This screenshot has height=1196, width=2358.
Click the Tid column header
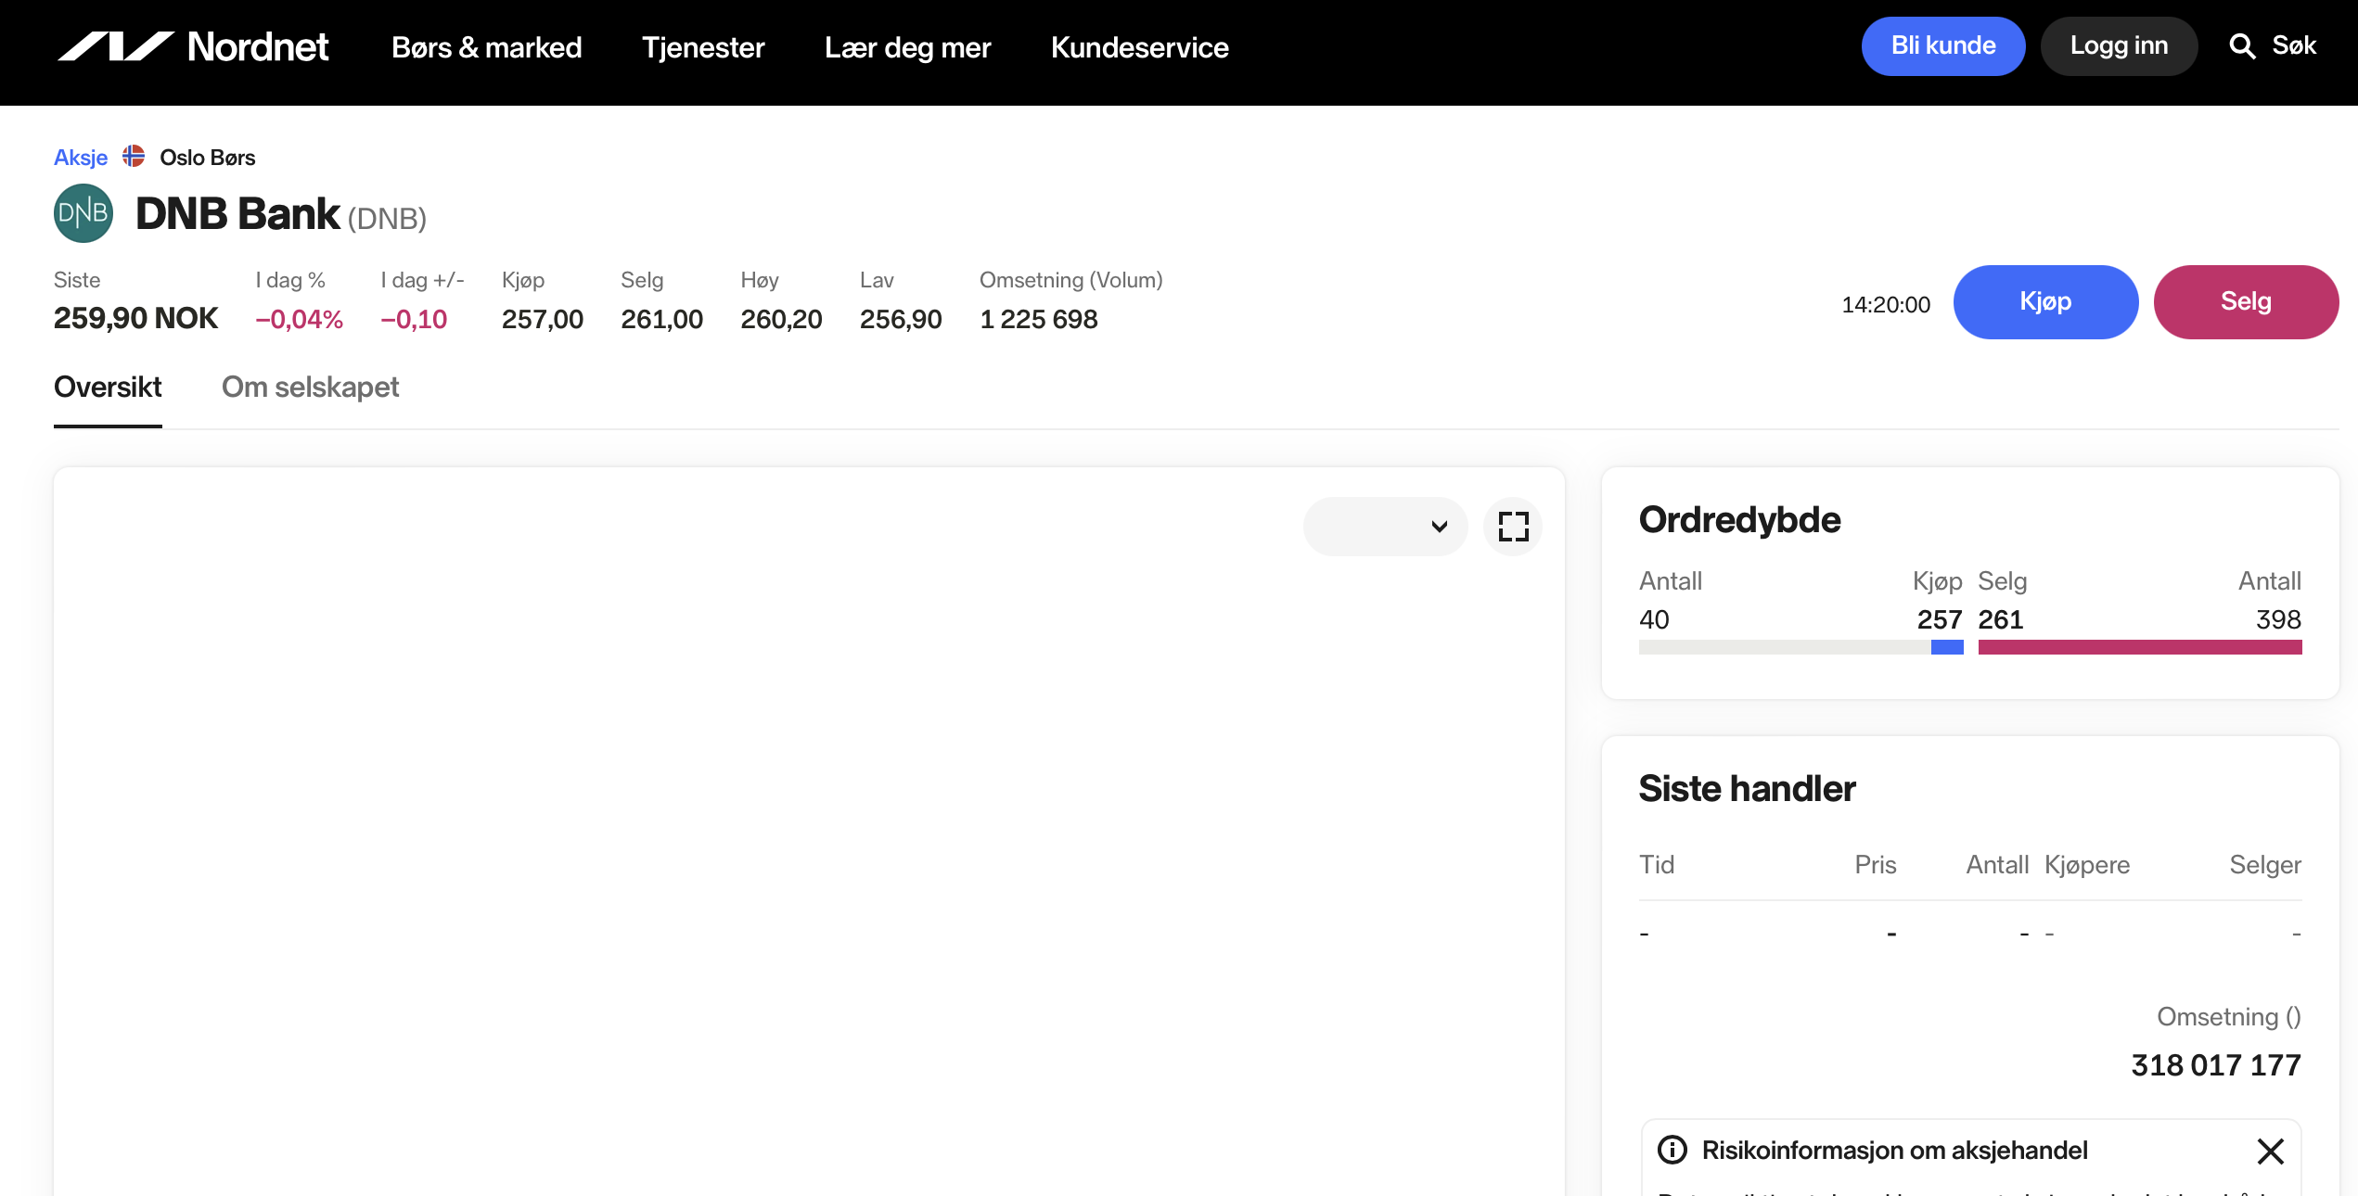coord(1657,865)
